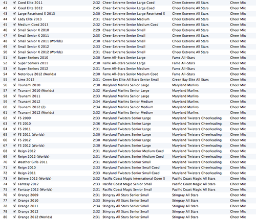
Task: Select the F5 2009 song row
Action: (128, 118)
